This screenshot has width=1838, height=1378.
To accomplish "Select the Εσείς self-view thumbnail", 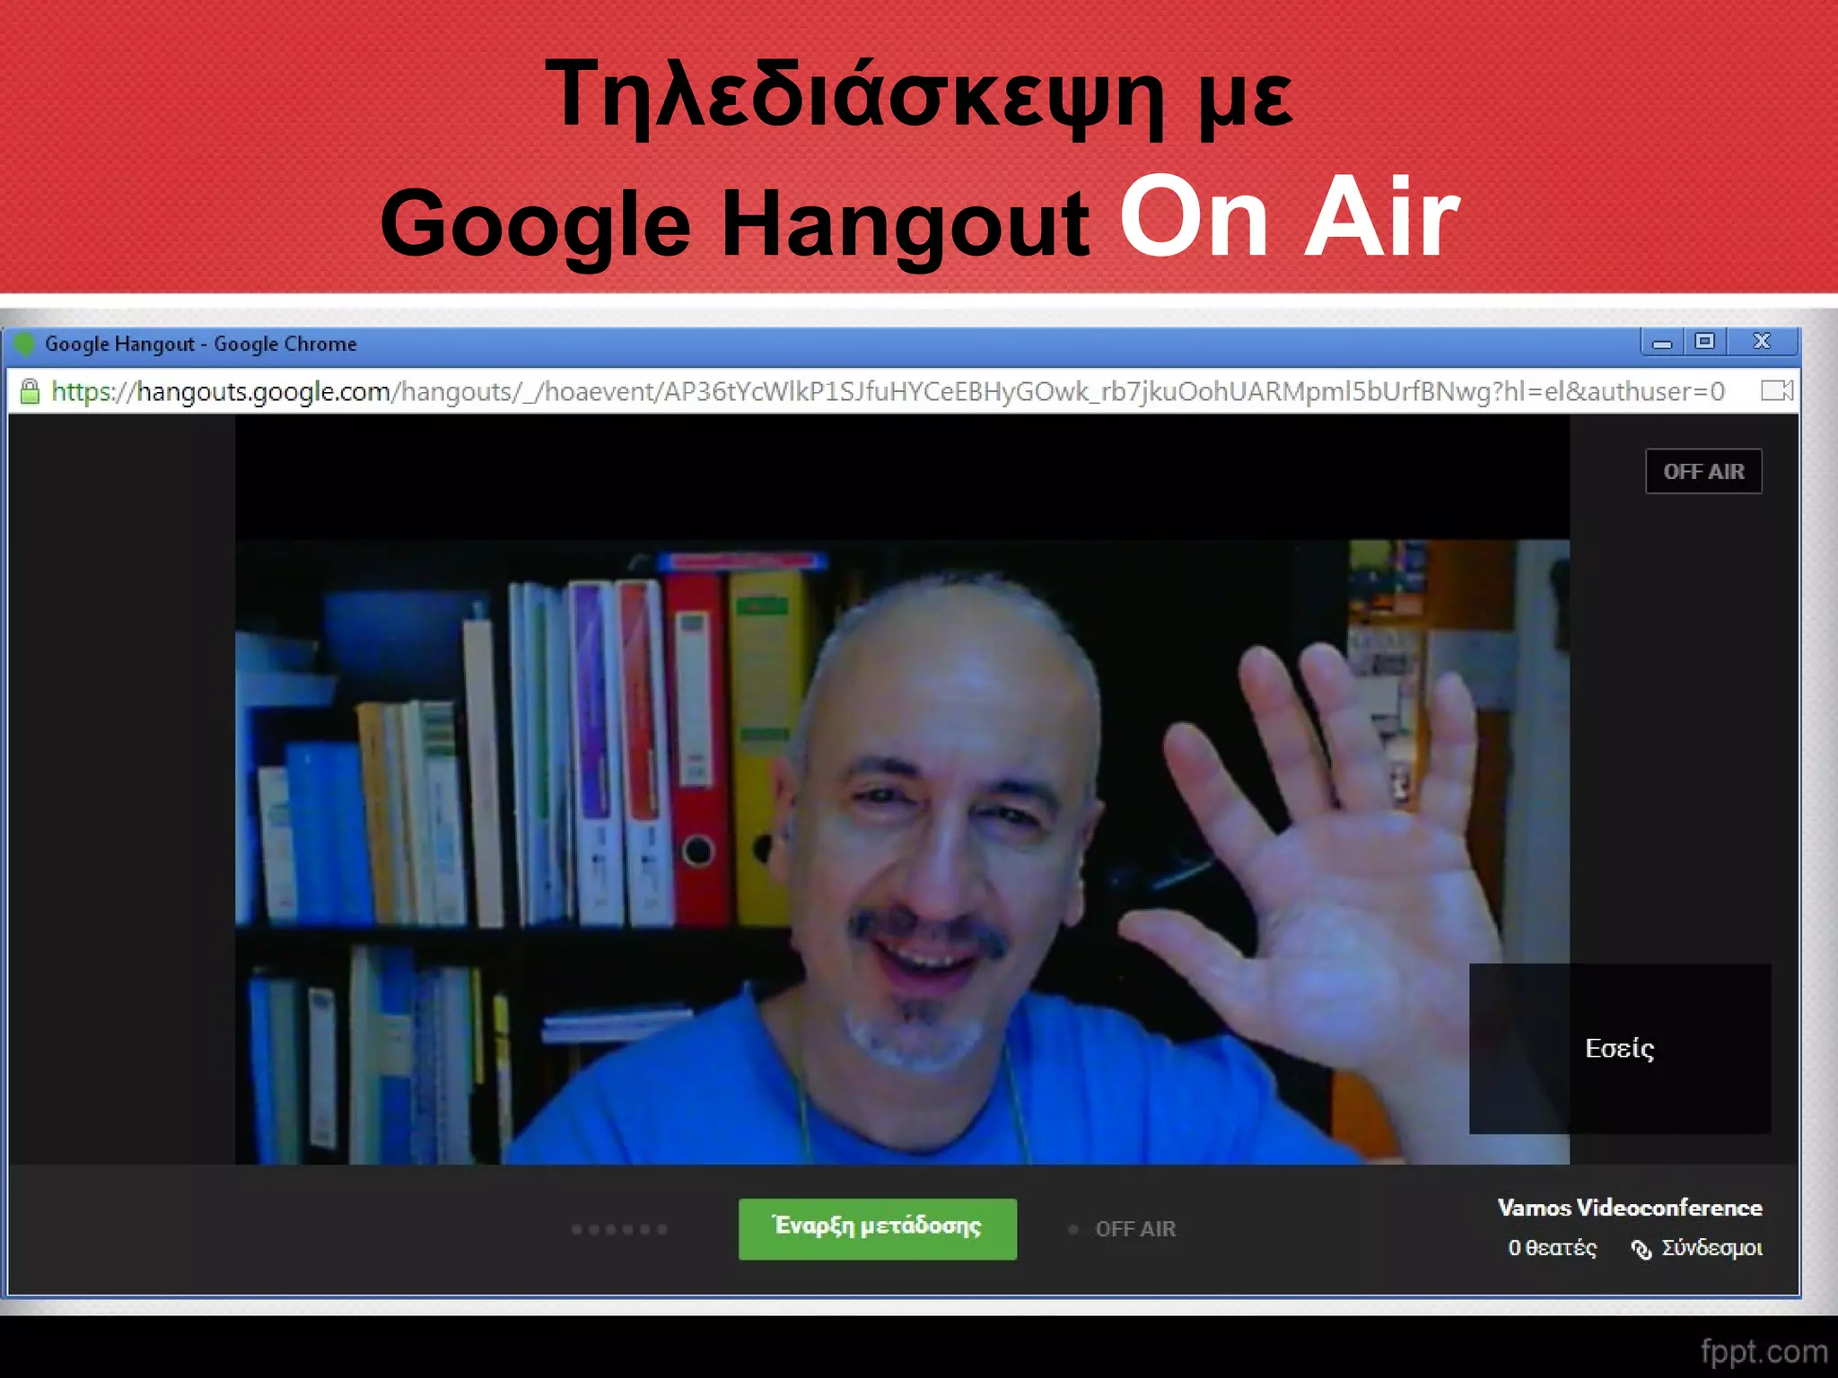I will 1619,1048.
